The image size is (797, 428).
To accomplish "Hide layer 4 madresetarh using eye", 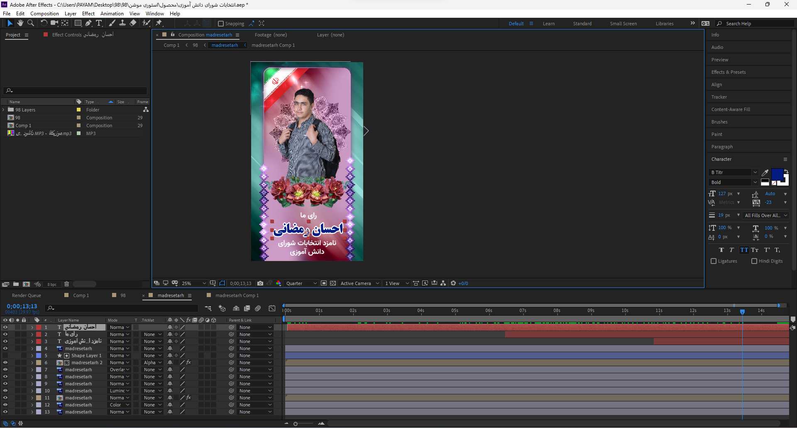I will tap(5, 348).
